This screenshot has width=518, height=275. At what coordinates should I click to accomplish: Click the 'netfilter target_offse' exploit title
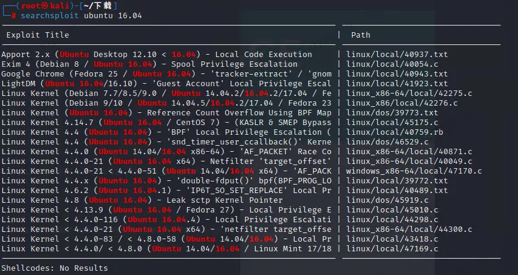[x=166, y=229]
